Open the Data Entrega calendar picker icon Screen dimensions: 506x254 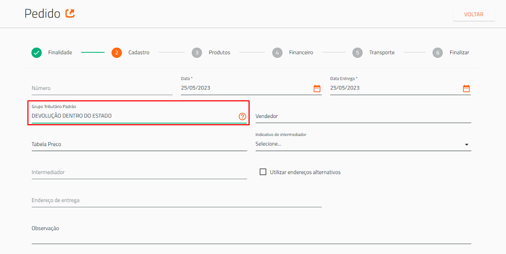pos(466,88)
